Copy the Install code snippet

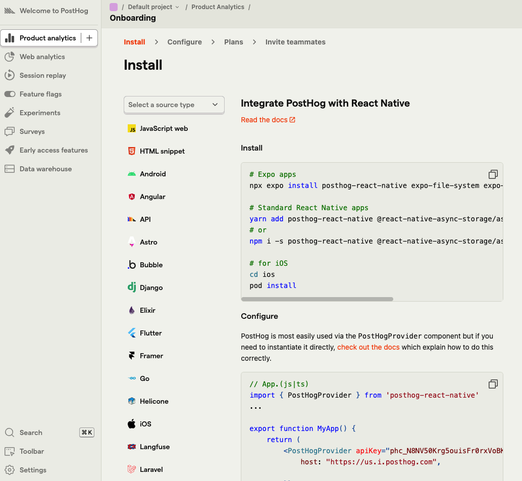[x=493, y=174]
